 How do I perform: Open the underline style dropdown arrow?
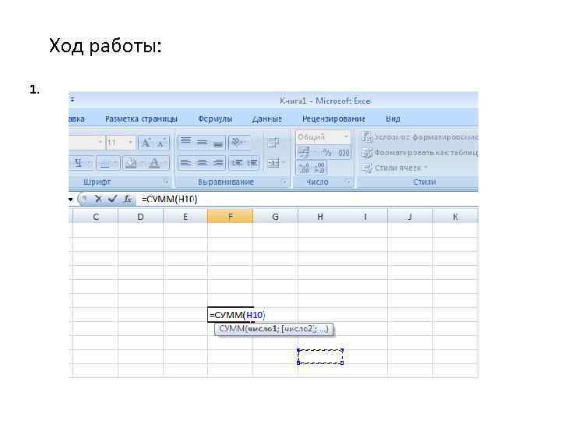point(90,164)
